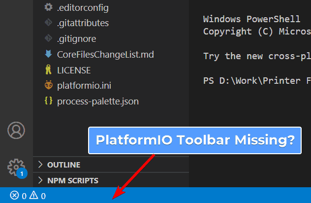The height and width of the screenshot is (203, 311).
Task: Click the PlatformIO alien icon beside platformio.ini
Action: (x=49, y=85)
